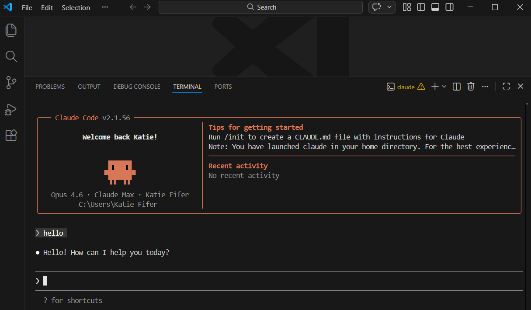Screen dimensions: 531x310
Task: Switch to the PORTS tab
Action: click(x=223, y=87)
